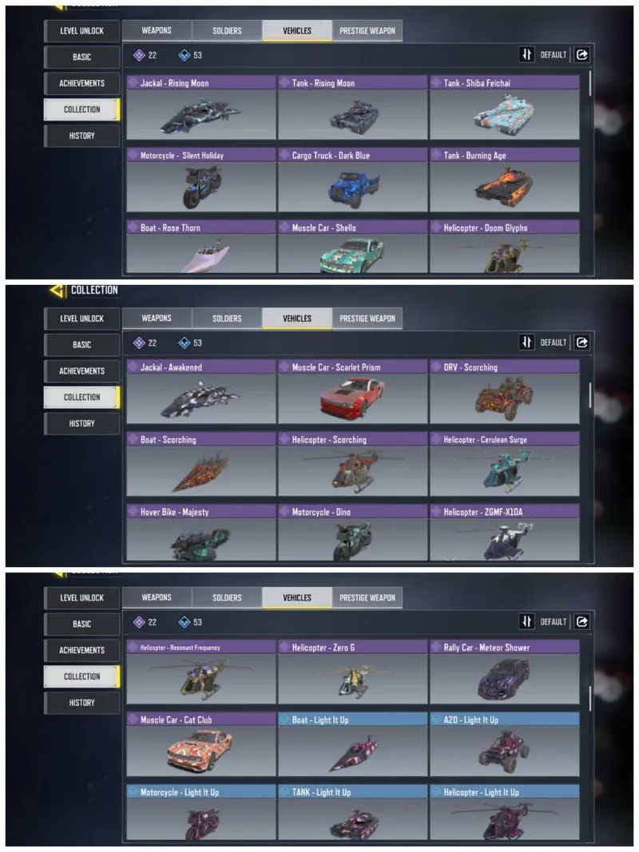Image resolution: width=639 pixels, height=852 pixels.
Task: Open LEVEL UNLOCK in the bottom sidebar
Action: tap(81, 598)
